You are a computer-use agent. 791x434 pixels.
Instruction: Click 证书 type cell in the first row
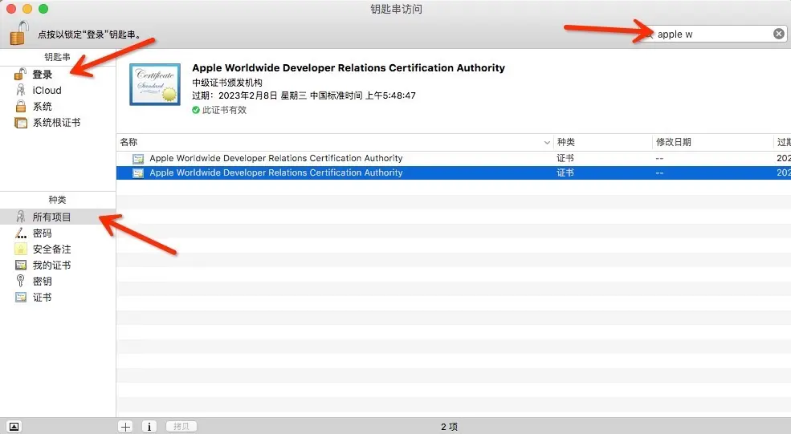click(x=565, y=158)
